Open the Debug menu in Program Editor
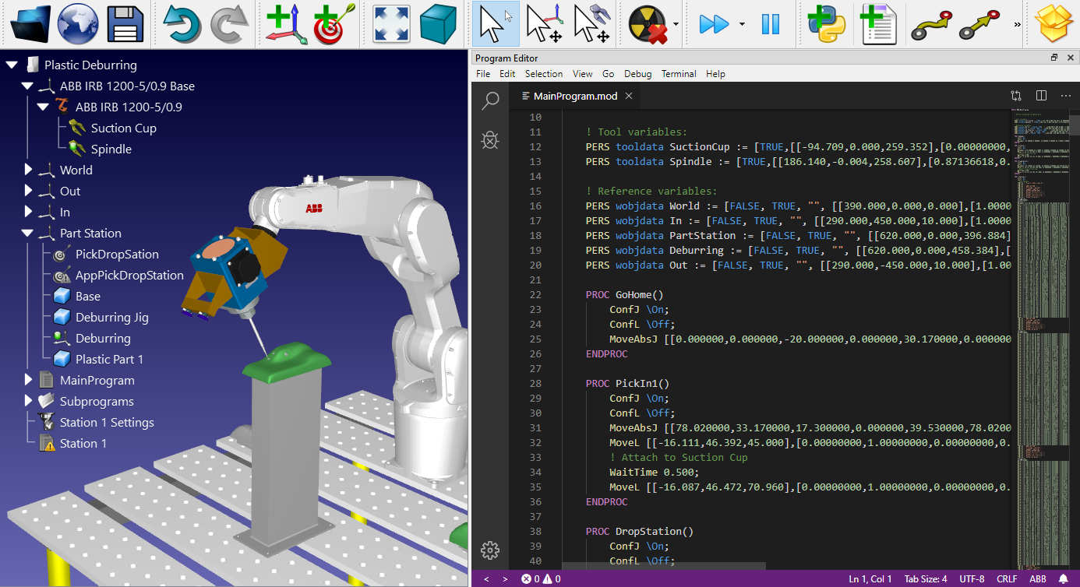The image size is (1080, 587). pyautogui.click(x=637, y=73)
